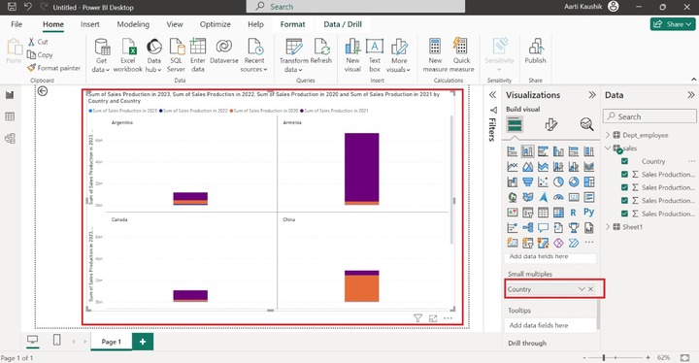The width and height of the screenshot is (699, 363).
Task: Choose the Q&A speech bubble visual
Action: click(543, 228)
